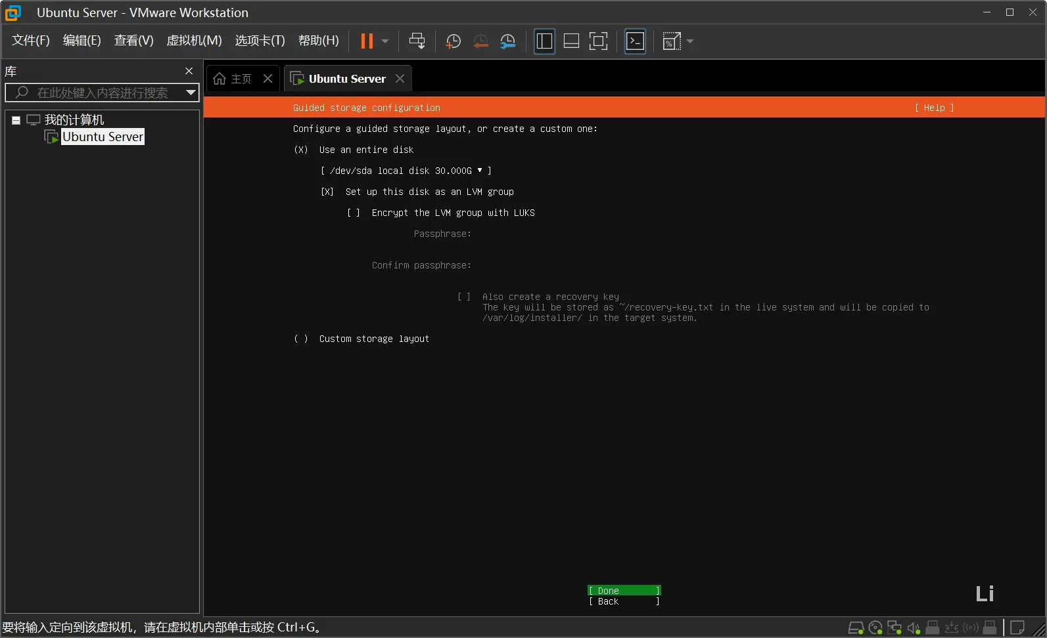This screenshot has height=638, width=1047.
Task: Open the /dev/sda disk selection dropdown
Action: 406,171
